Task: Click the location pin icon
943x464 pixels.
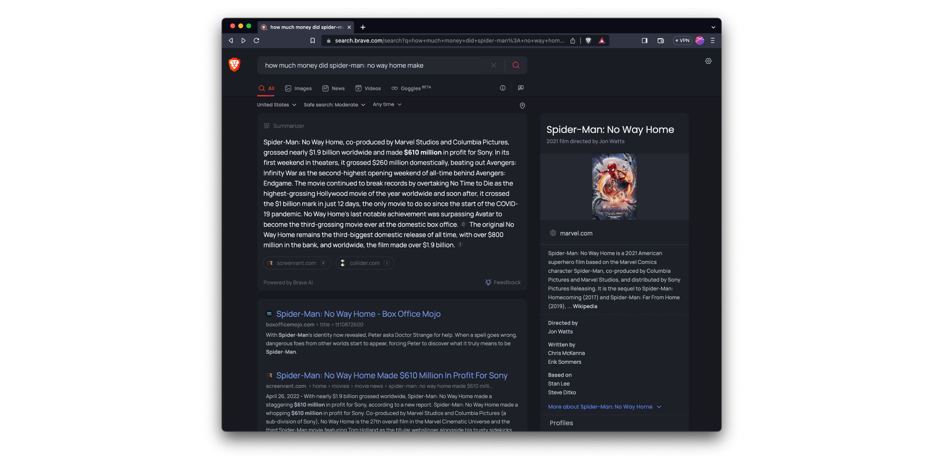Action: click(522, 106)
